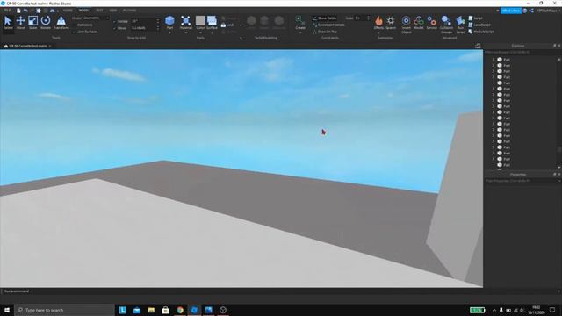Open the dropdown arrow under Surface
This screenshot has width=562, height=316.
[212, 32]
